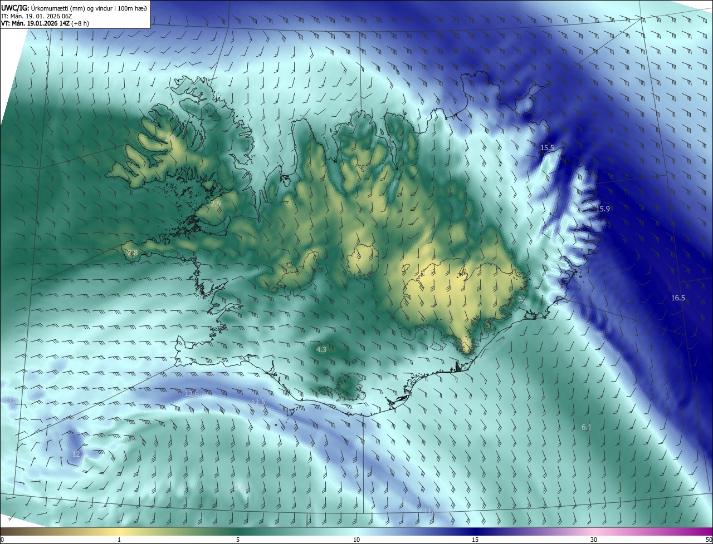Click the 15.5 value label on the map

pos(547,148)
